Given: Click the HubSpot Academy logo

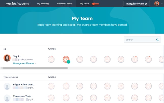Looking at the screenshot, I should [x=17, y=4].
